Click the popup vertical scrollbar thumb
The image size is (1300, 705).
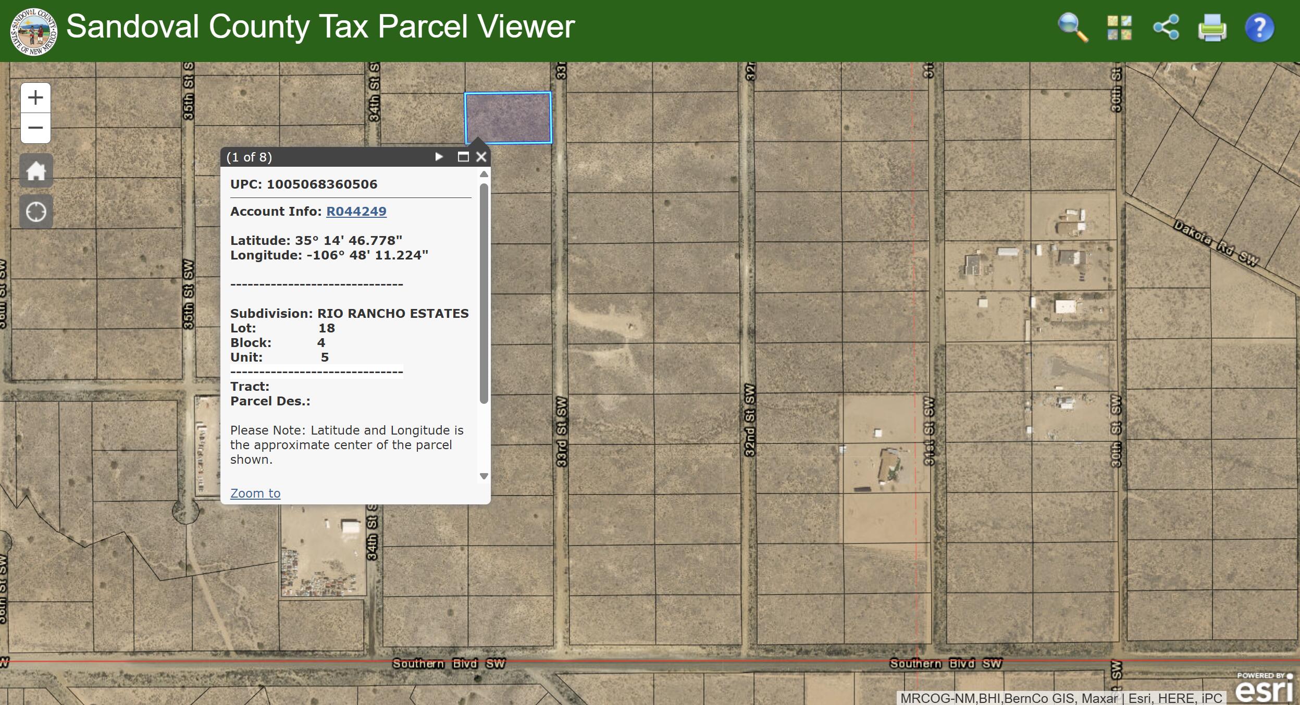click(484, 293)
